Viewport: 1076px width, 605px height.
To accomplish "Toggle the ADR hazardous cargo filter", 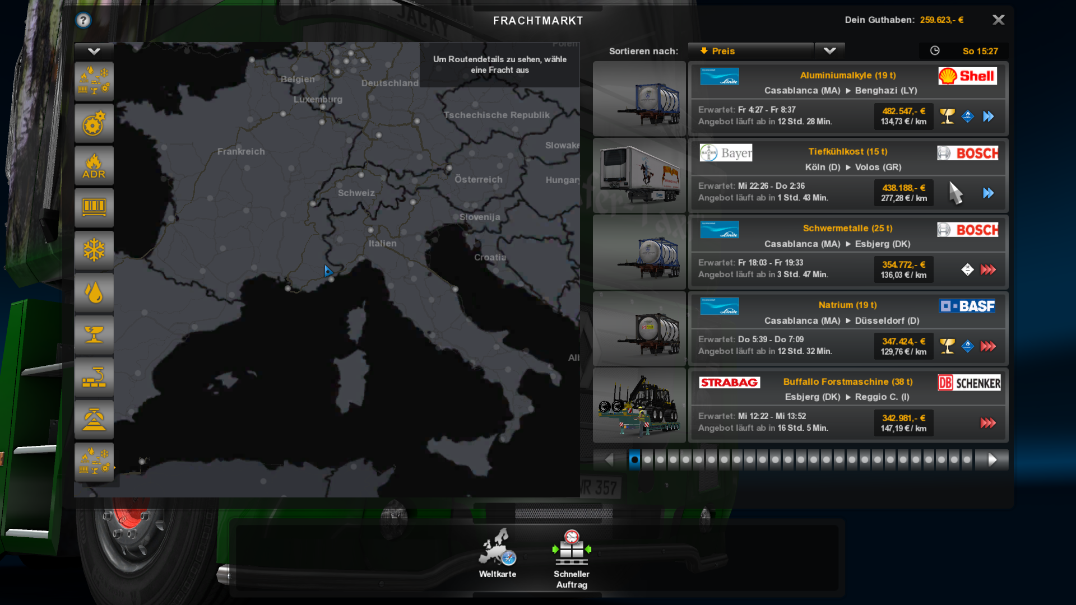I will click(94, 166).
